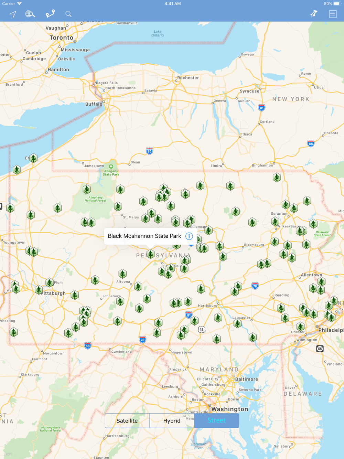The image size is (344, 459).
Task: Tap the Lake Ontario label
Action: [x=158, y=33]
